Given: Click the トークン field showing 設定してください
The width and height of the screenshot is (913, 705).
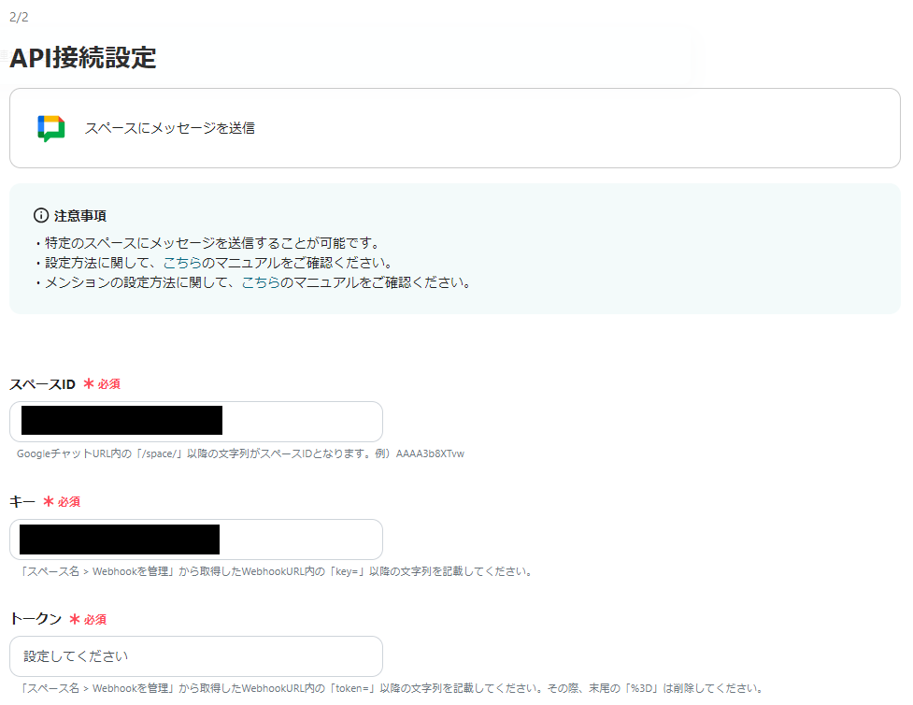Looking at the screenshot, I should point(196,655).
